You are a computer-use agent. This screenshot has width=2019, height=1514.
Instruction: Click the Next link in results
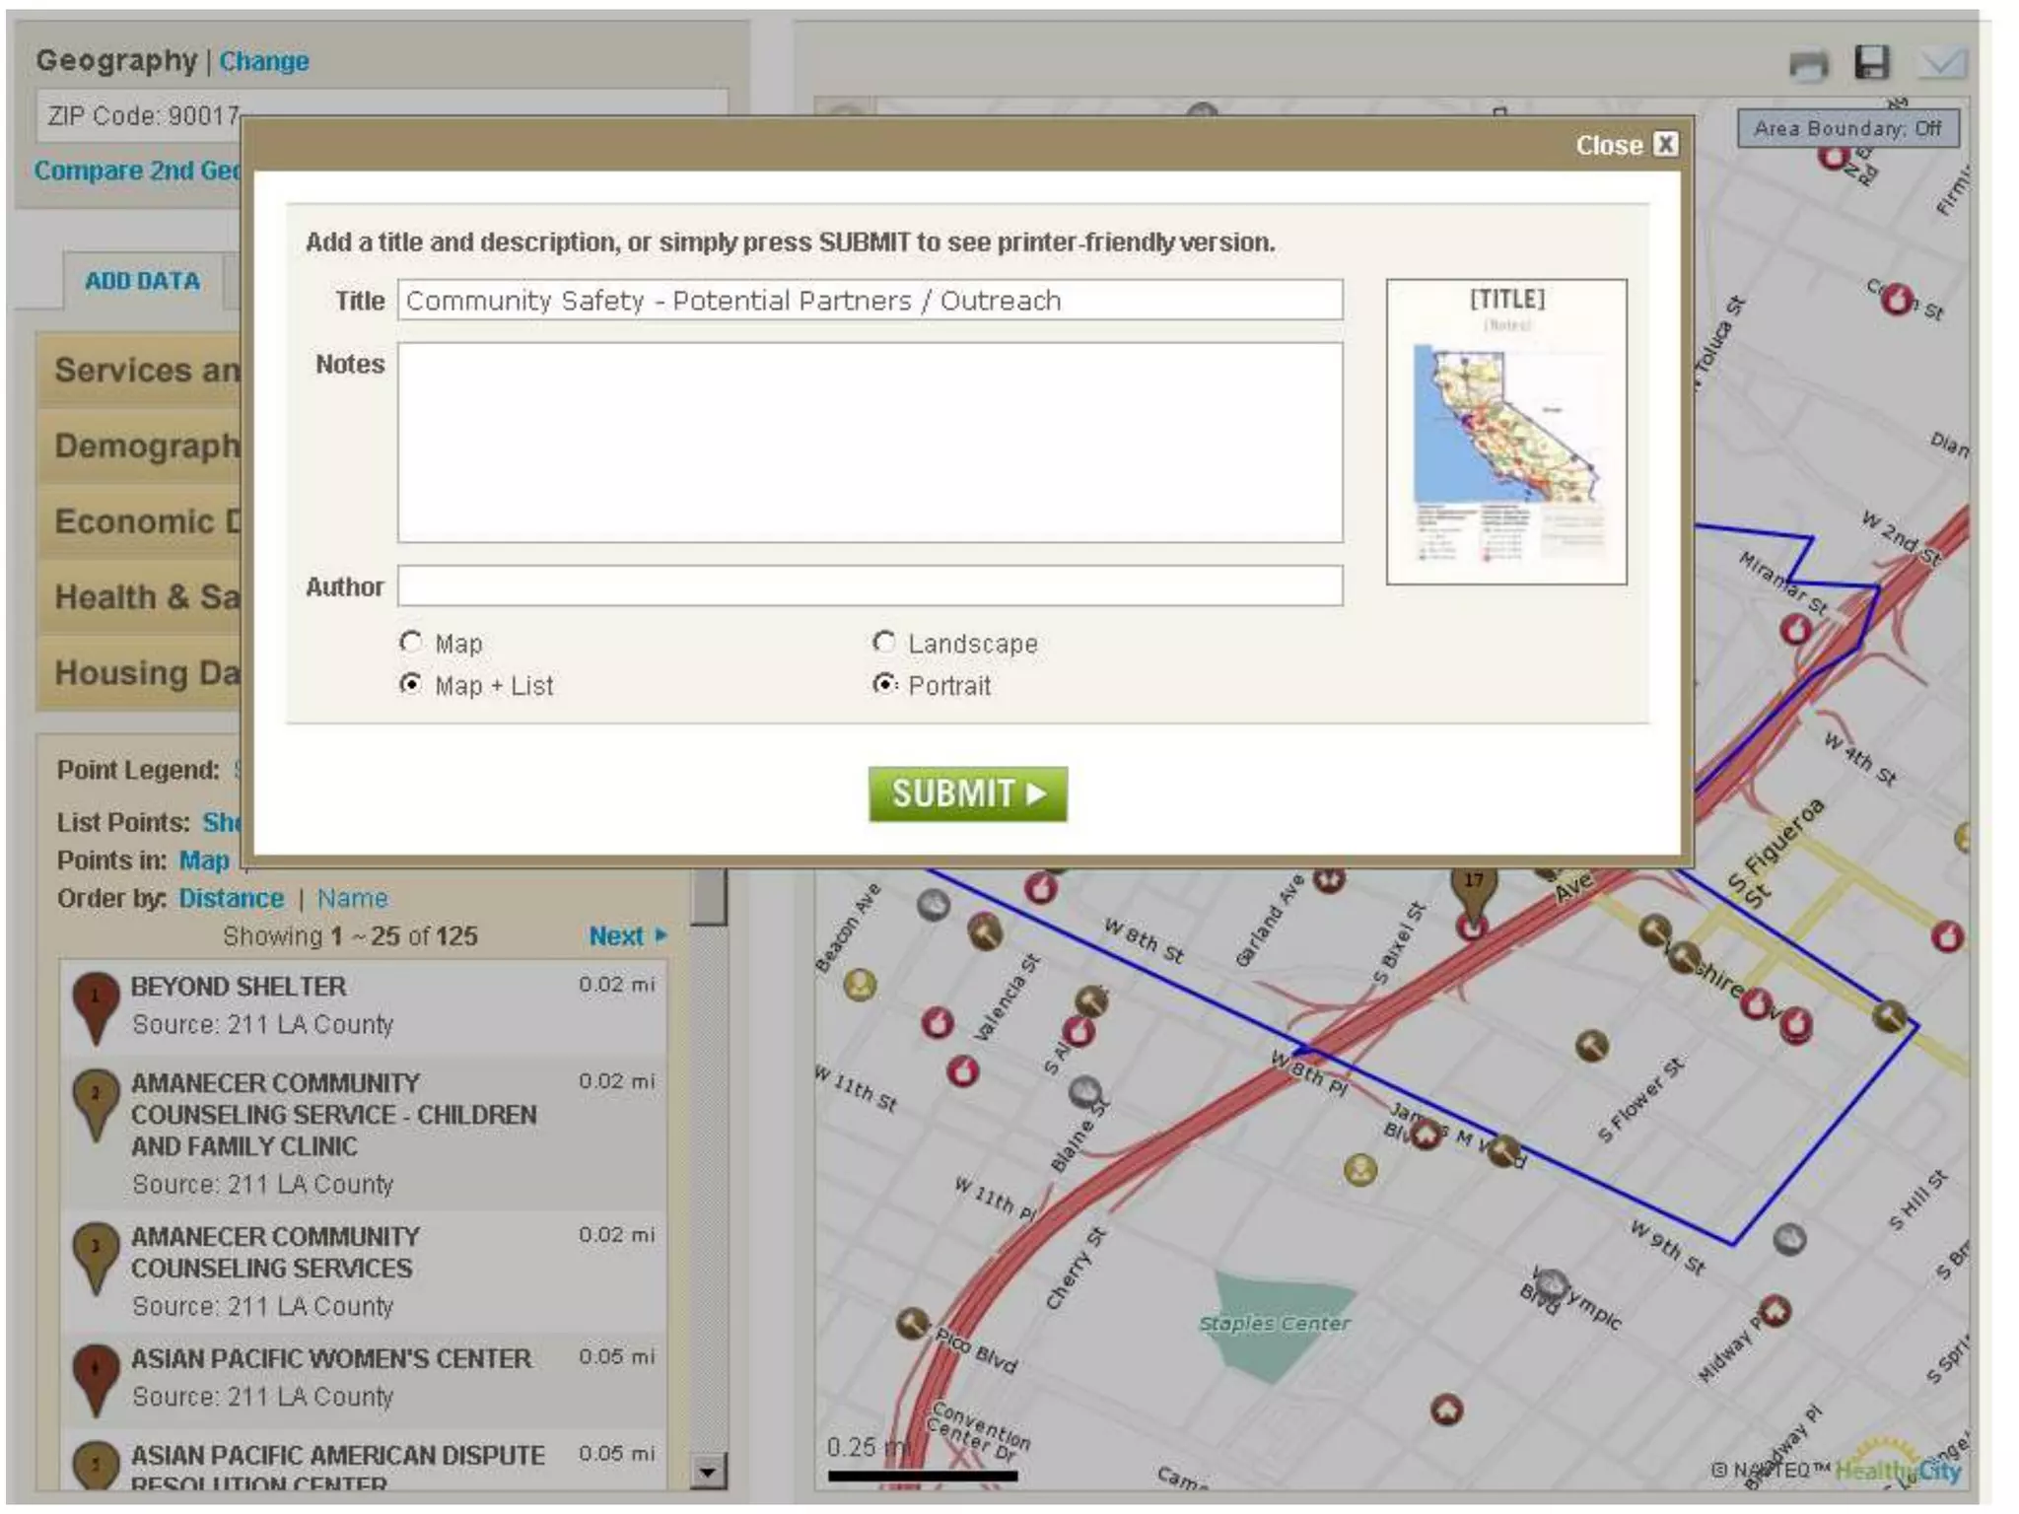point(616,935)
